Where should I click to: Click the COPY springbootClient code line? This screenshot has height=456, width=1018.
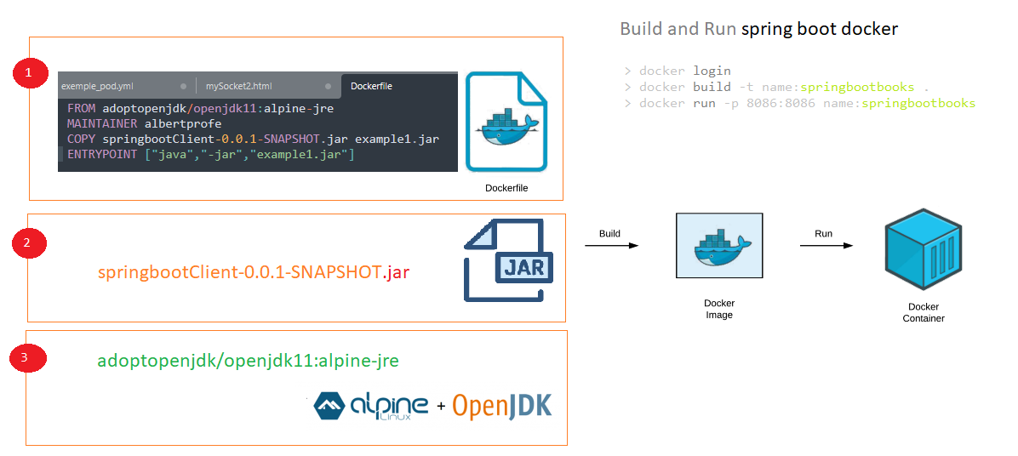[x=254, y=140]
